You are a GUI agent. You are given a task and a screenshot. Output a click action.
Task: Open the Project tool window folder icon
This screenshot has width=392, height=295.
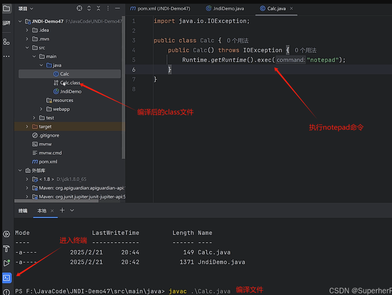[7, 9]
